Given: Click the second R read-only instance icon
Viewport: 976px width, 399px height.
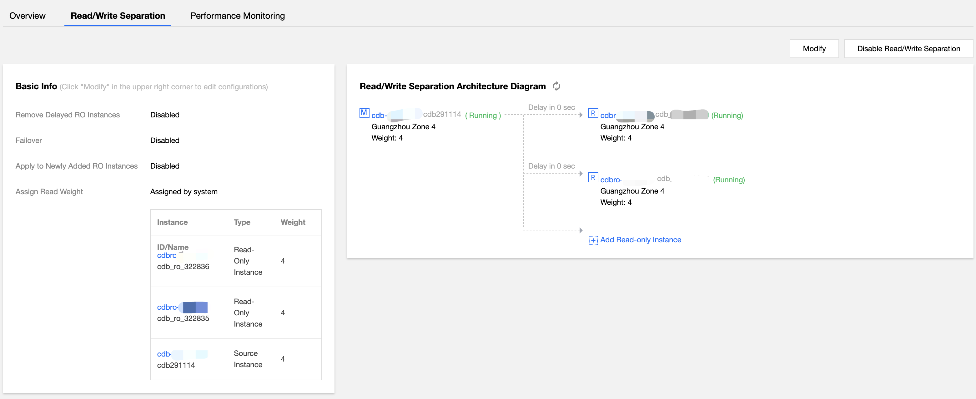Looking at the screenshot, I should (x=593, y=178).
